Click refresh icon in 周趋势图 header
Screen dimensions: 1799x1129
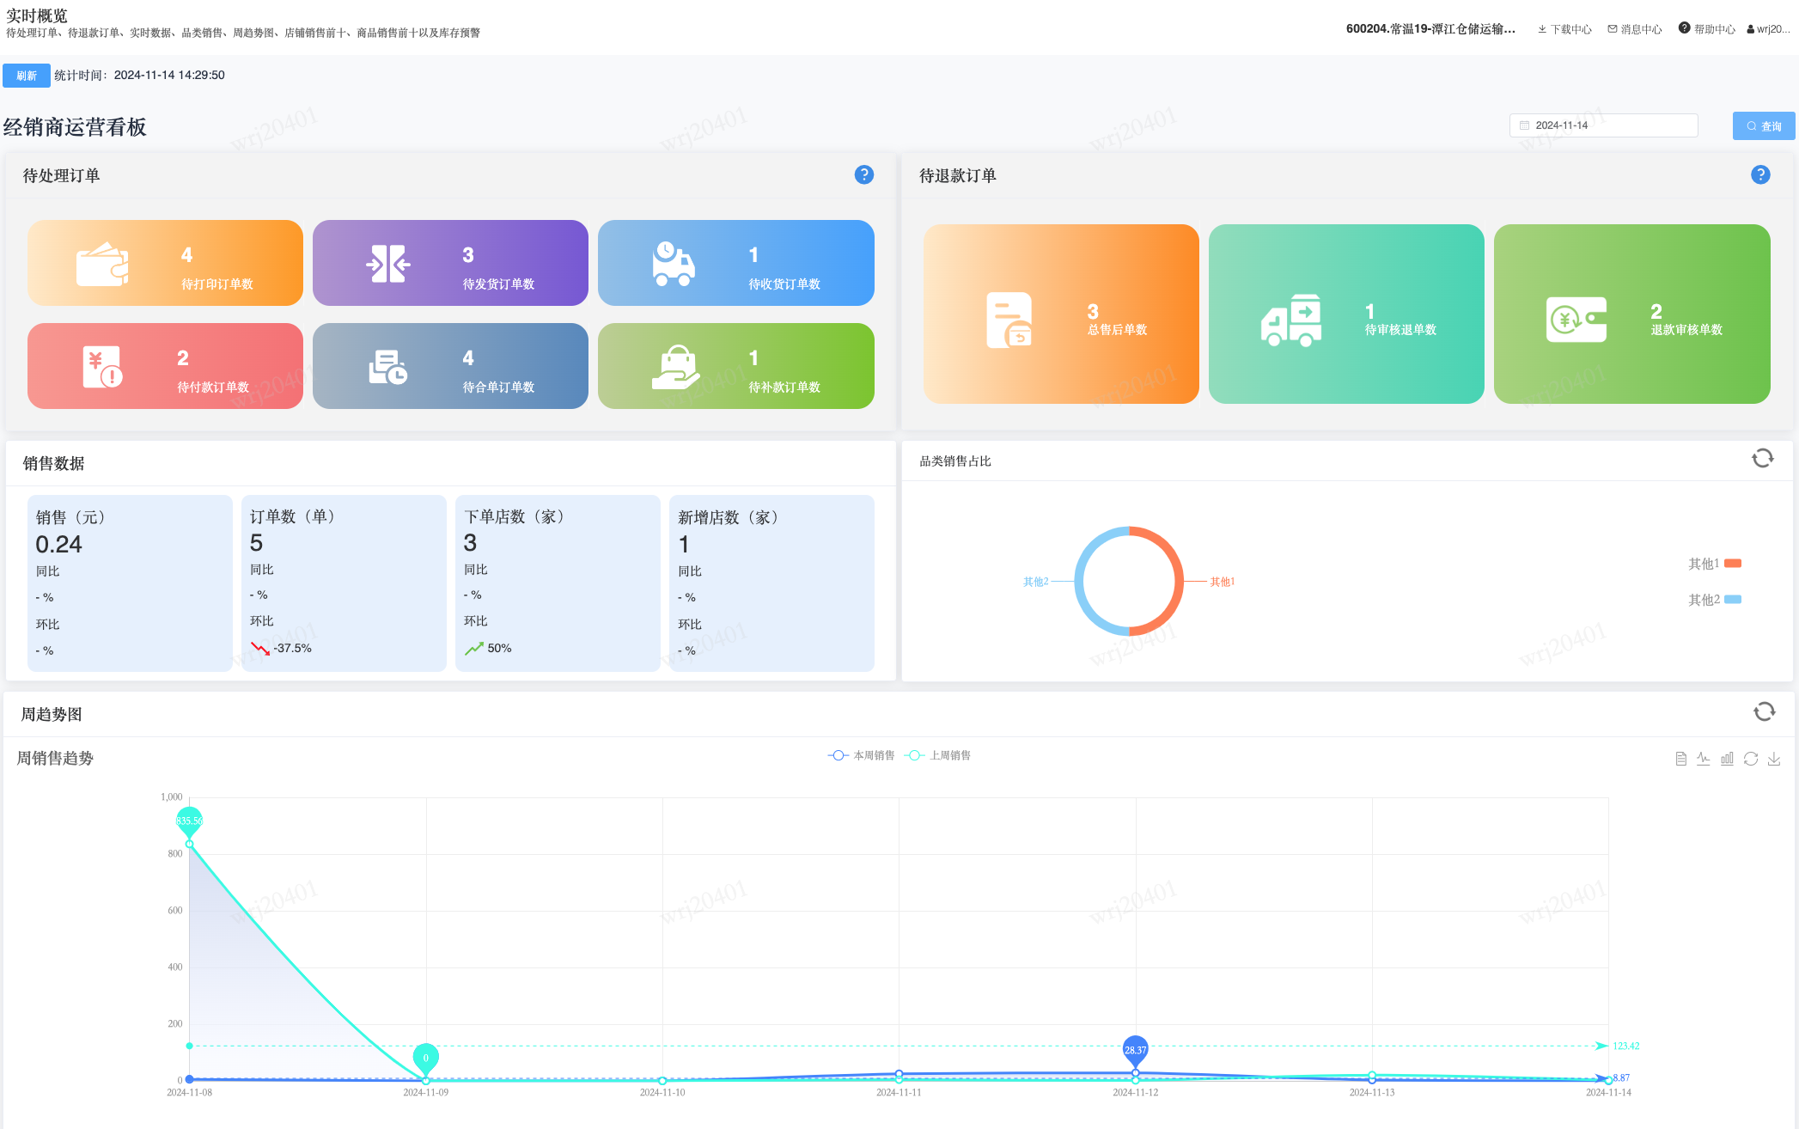(1764, 711)
